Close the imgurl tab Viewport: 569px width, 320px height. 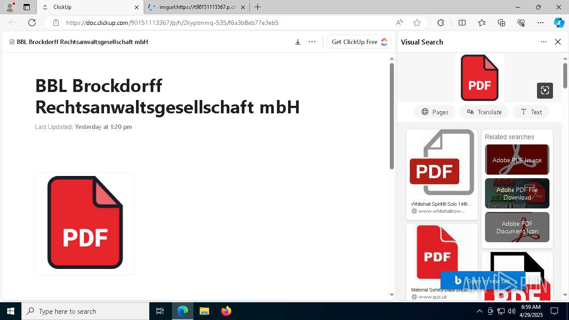243,7
